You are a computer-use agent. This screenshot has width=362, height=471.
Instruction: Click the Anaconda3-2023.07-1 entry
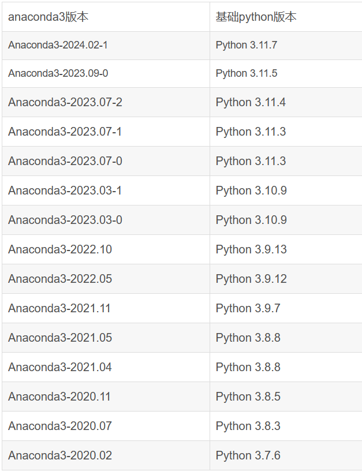click(65, 132)
